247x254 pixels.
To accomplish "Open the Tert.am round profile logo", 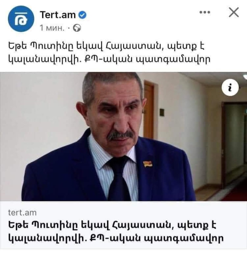I will coord(21,19).
